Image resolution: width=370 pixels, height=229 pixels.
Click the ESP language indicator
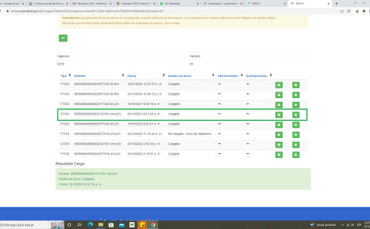[x=359, y=225]
